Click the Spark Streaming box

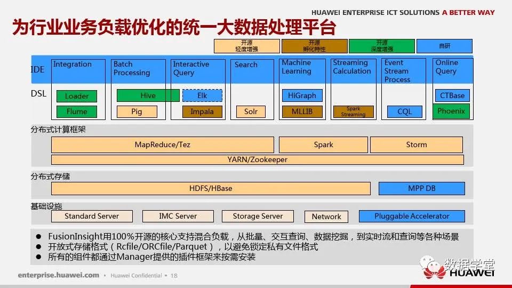[353, 111]
